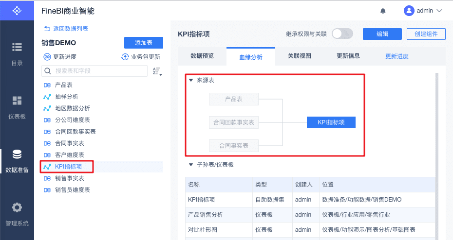Click the 添加表 button
The width and height of the screenshot is (453, 240).
[x=143, y=43]
